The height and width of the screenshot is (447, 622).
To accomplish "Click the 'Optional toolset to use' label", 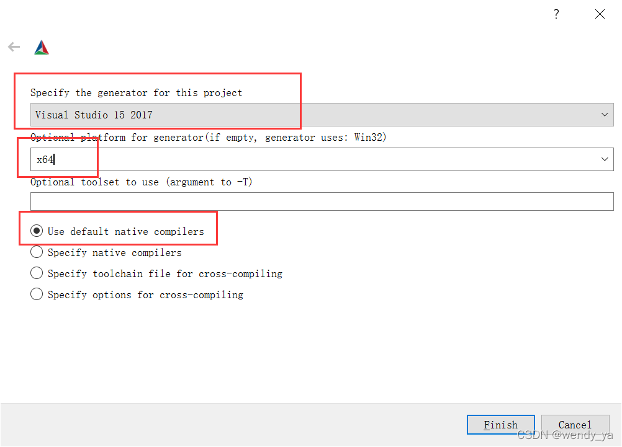I will click(142, 182).
